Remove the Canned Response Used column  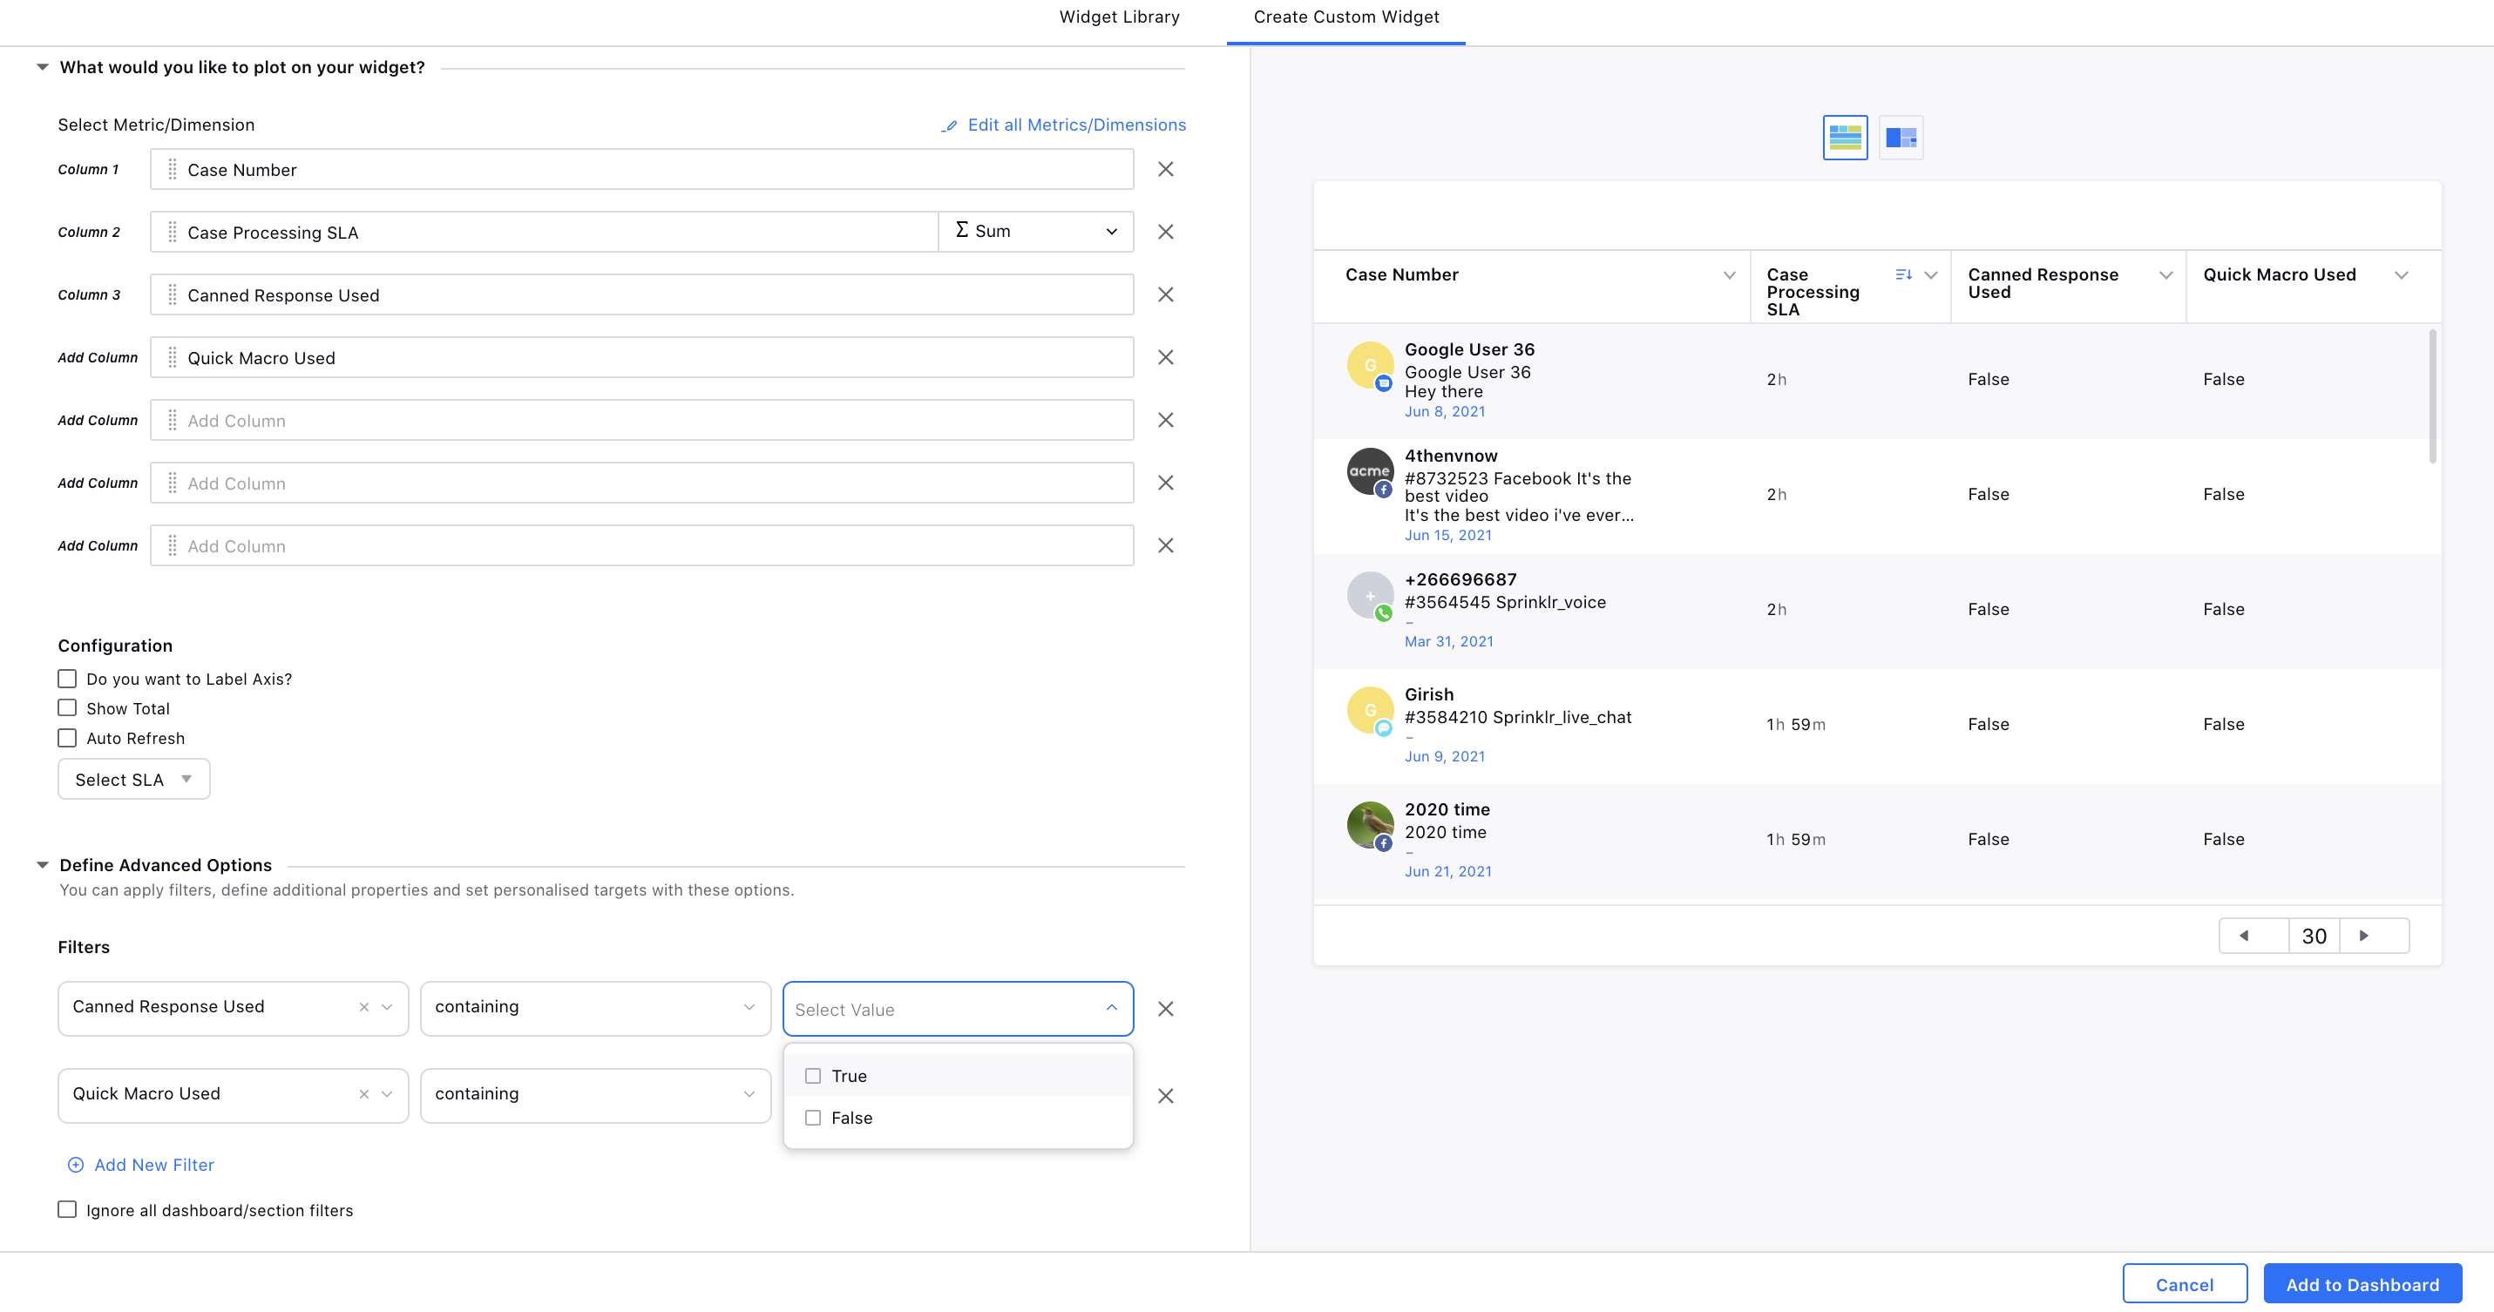coord(1166,295)
